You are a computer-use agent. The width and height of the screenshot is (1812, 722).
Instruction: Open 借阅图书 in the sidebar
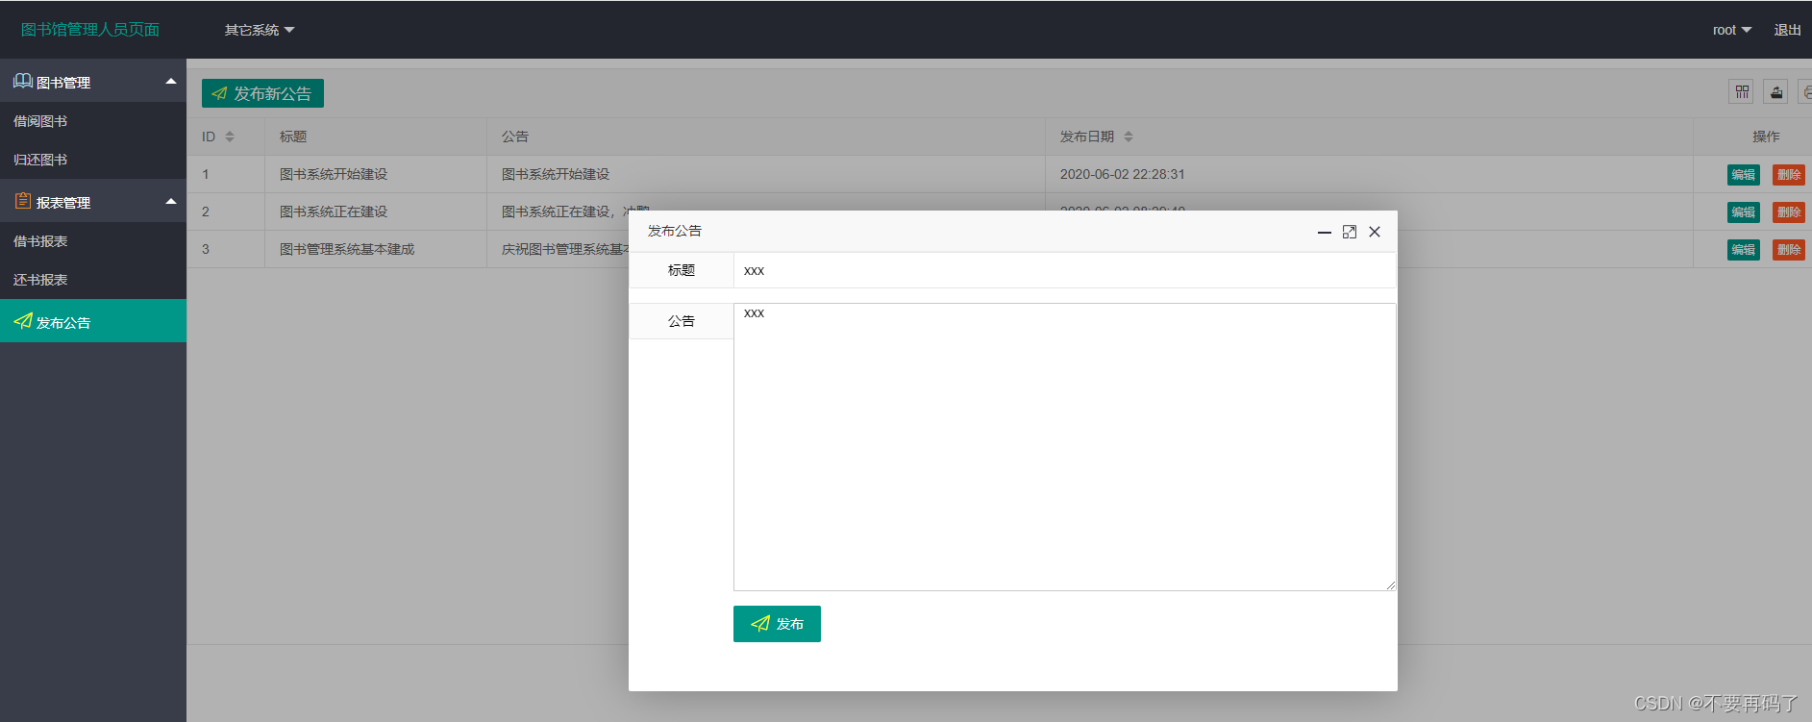[93, 121]
